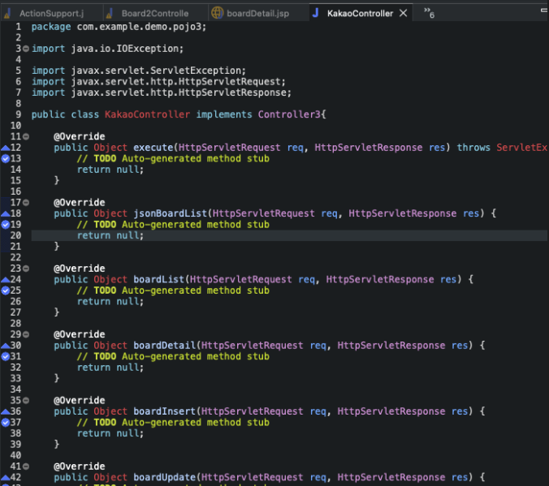549x486 pixels.
Task: Click the @Override annotation on line 11
Action: click(x=79, y=136)
